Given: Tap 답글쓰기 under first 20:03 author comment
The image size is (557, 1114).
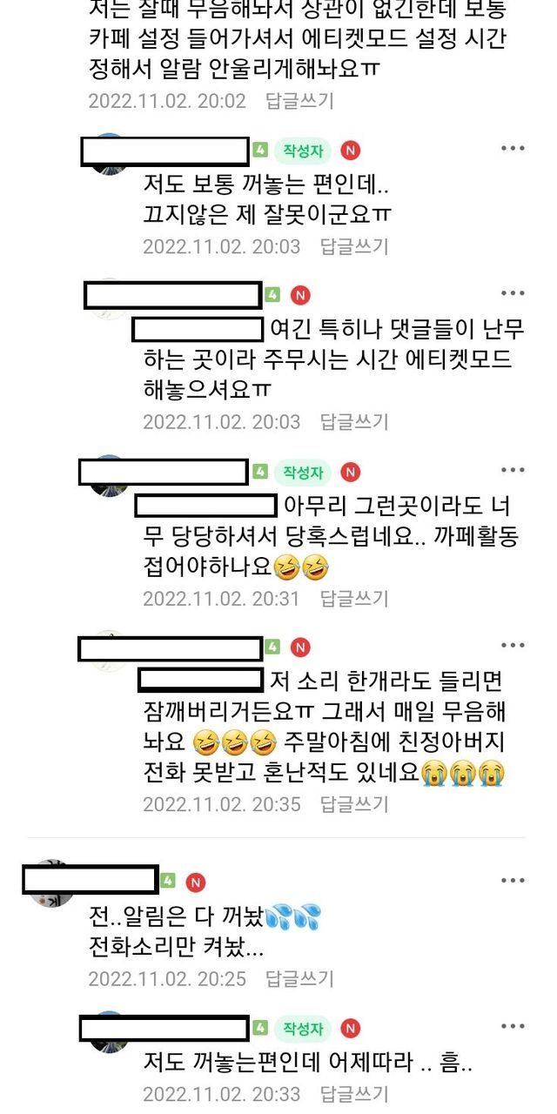Looking at the screenshot, I should (354, 246).
